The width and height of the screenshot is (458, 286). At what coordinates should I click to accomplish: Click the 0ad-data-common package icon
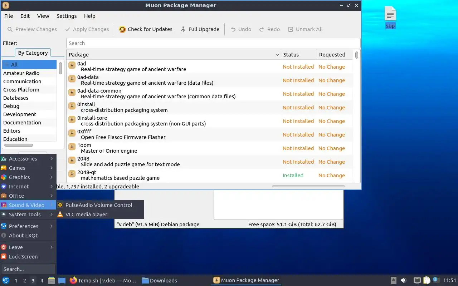pos(72,92)
